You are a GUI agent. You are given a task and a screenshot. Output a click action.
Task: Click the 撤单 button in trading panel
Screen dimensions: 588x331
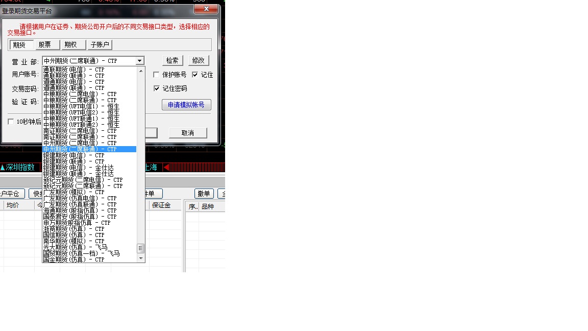coord(204,194)
